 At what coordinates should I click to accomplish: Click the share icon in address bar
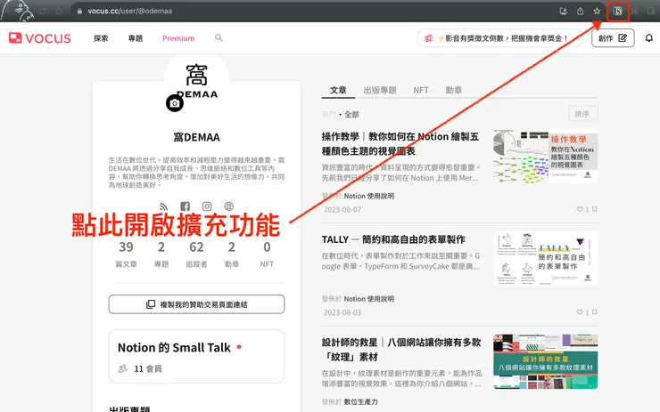coord(580,12)
